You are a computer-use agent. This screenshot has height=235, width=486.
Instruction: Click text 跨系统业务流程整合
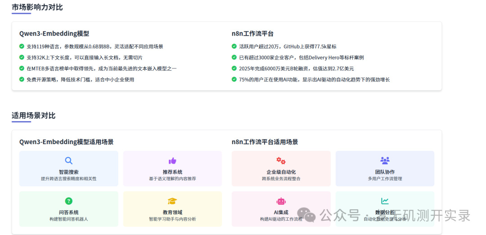pos(281,179)
